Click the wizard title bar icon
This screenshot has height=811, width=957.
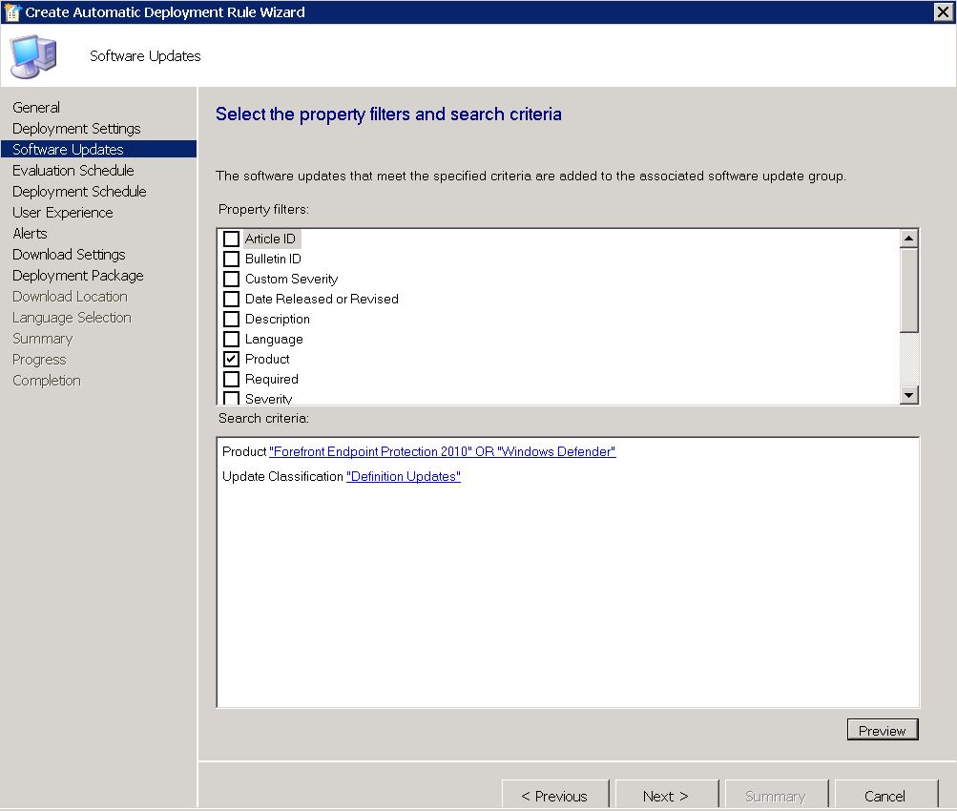pos(12,11)
